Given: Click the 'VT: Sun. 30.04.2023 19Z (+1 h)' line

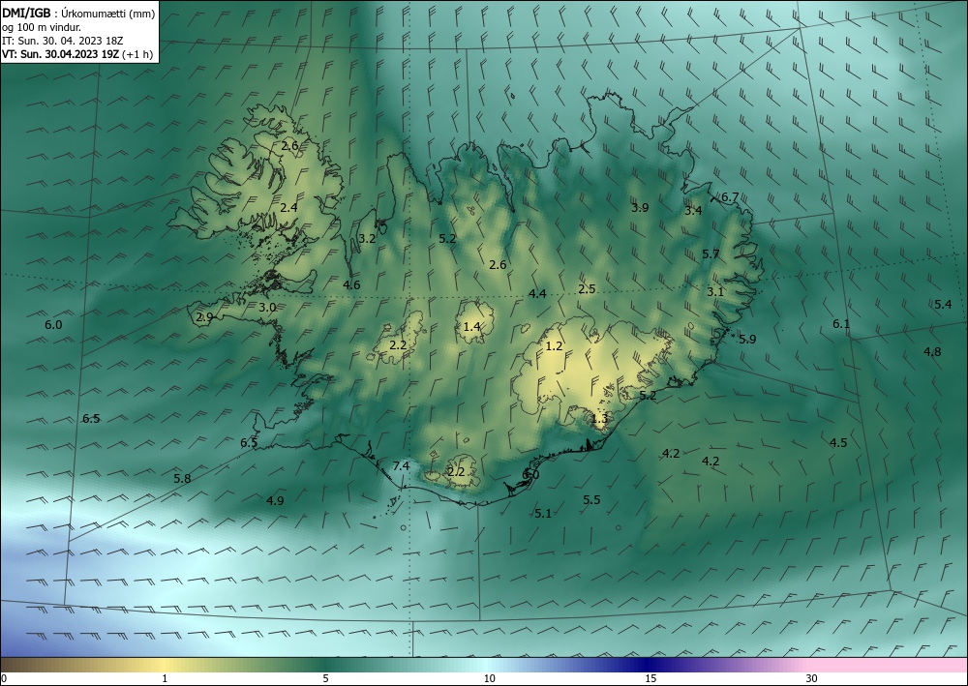Looking at the screenshot, I should point(77,53).
